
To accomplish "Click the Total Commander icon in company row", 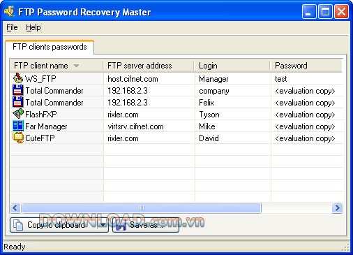I will pyautogui.click(x=18, y=90).
